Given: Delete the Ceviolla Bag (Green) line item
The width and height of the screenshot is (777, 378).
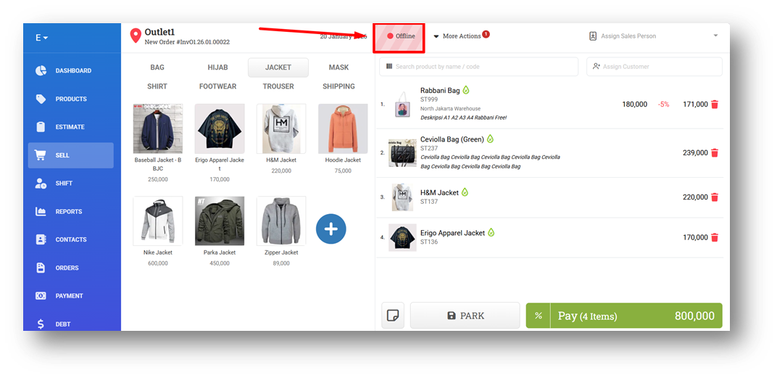Looking at the screenshot, I should [x=715, y=153].
